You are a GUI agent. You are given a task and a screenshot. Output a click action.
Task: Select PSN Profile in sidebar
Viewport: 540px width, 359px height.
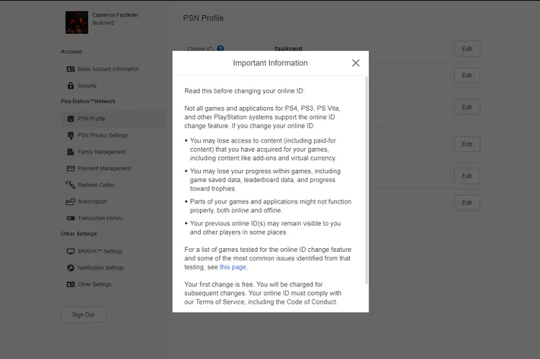(113, 119)
